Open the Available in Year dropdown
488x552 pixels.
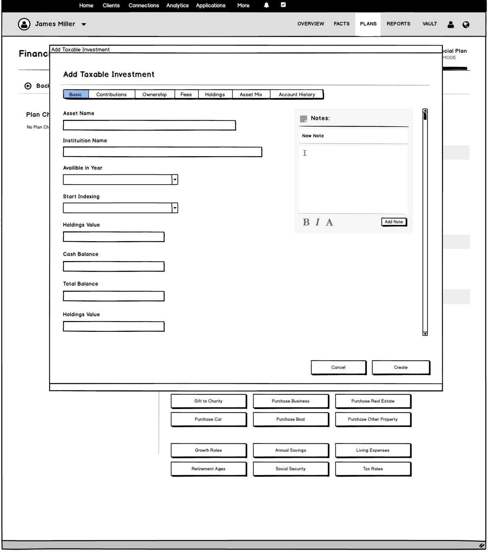coord(175,180)
